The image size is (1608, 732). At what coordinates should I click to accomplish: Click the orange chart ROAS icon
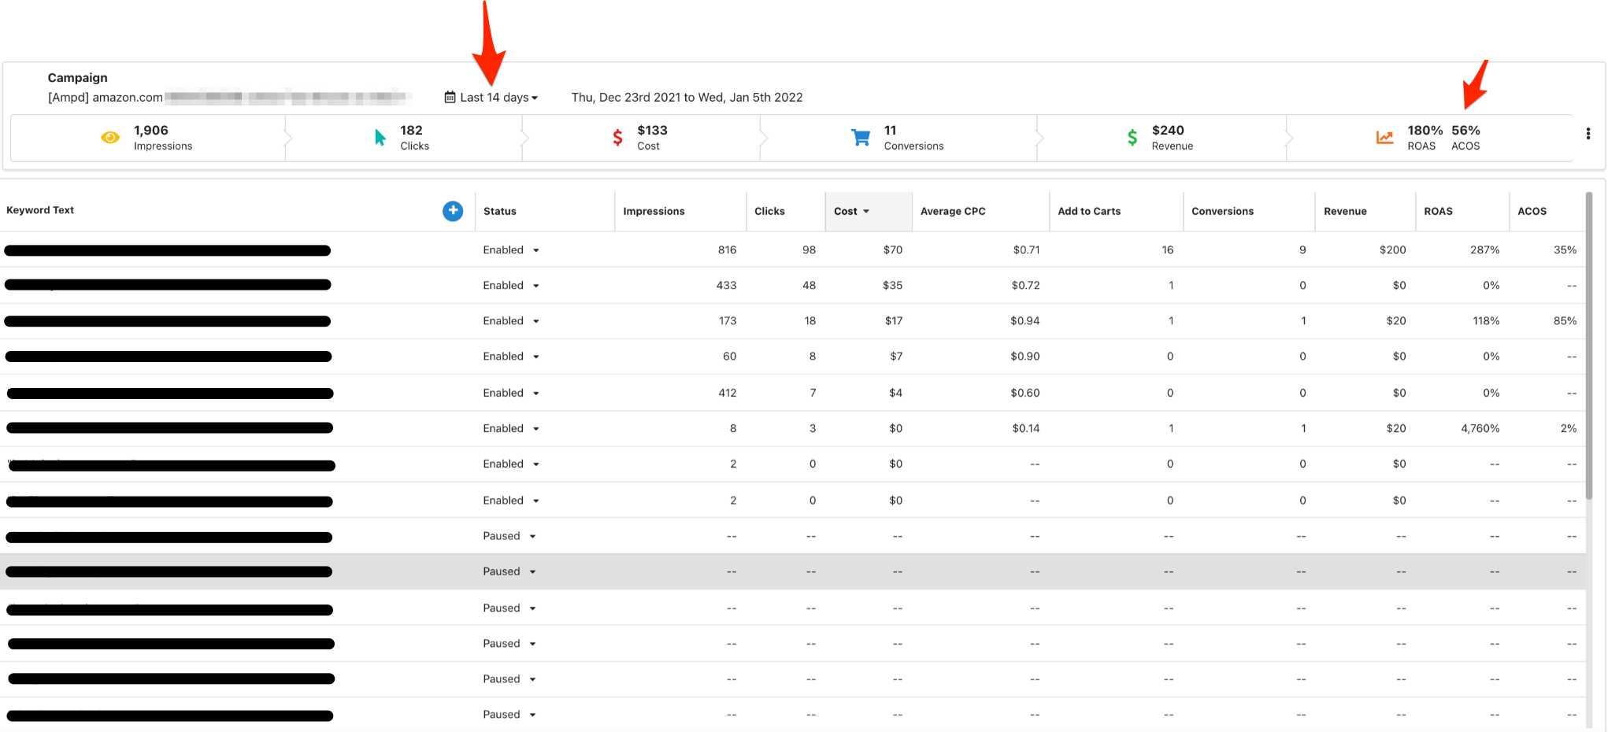click(x=1385, y=138)
